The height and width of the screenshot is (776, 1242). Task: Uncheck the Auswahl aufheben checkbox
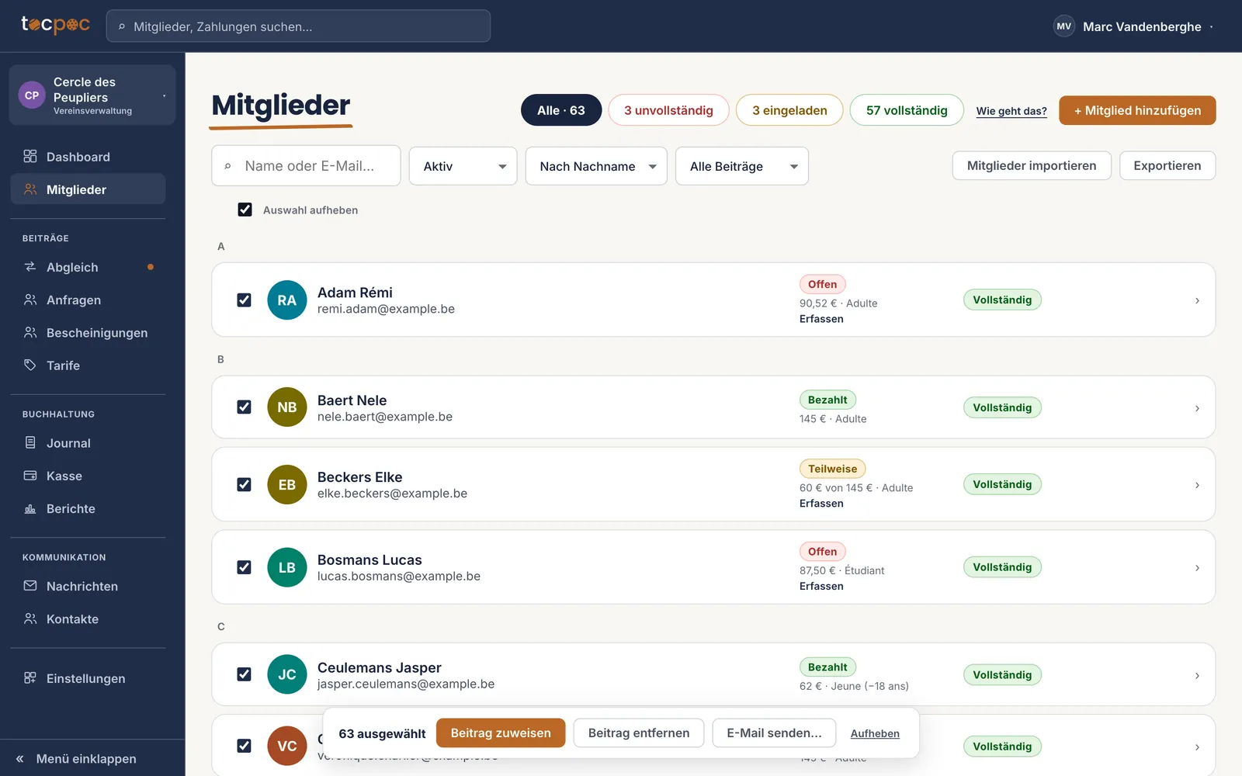pos(245,210)
